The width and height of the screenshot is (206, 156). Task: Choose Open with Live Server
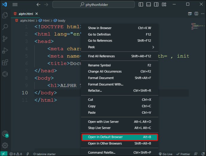[x=119, y=122]
